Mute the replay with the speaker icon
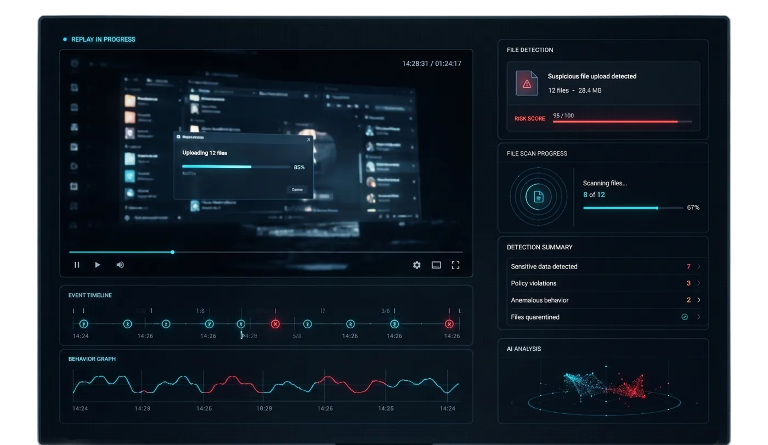 (x=120, y=265)
